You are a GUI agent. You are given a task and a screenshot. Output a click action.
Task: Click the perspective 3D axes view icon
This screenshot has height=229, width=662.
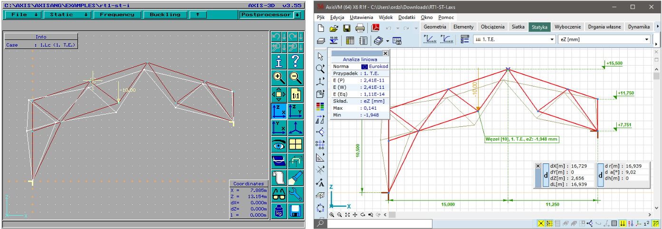coord(296,128)
